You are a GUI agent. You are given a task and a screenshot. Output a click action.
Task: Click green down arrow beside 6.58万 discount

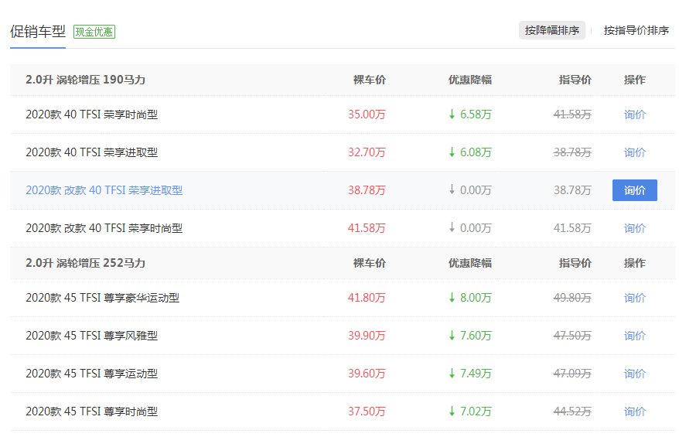pyautogui.click(x=452, y=114)
